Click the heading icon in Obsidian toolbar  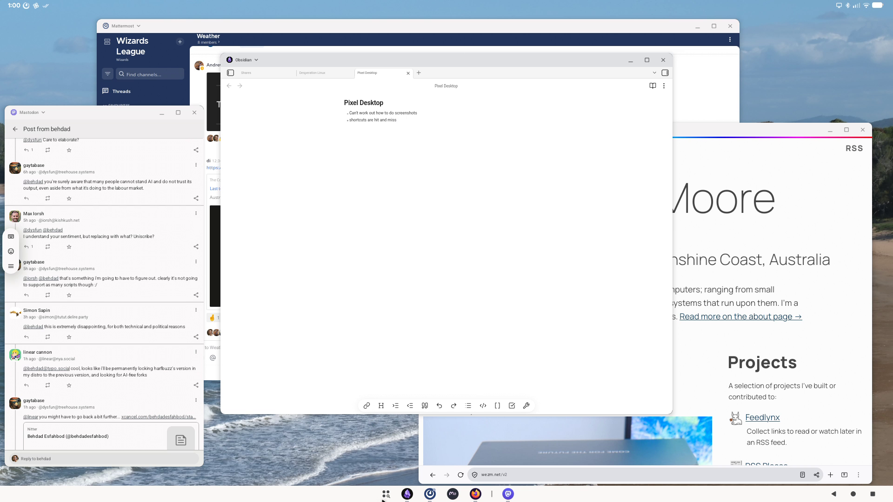click(x=381, y=406)
